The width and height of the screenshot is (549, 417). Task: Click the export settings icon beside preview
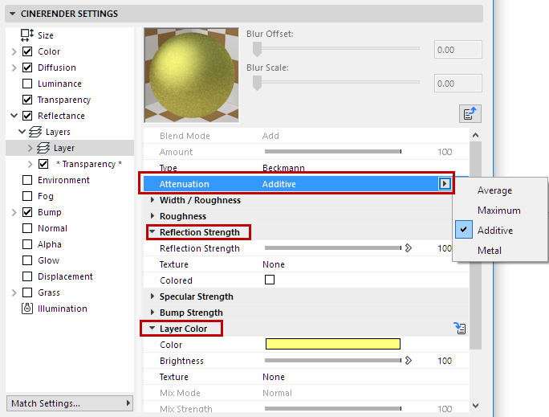click(x=470, y=113)
